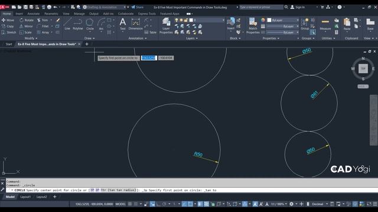378x212 pixels.
Task: Select the Copy tool
Action: click(x=8, y=26)
